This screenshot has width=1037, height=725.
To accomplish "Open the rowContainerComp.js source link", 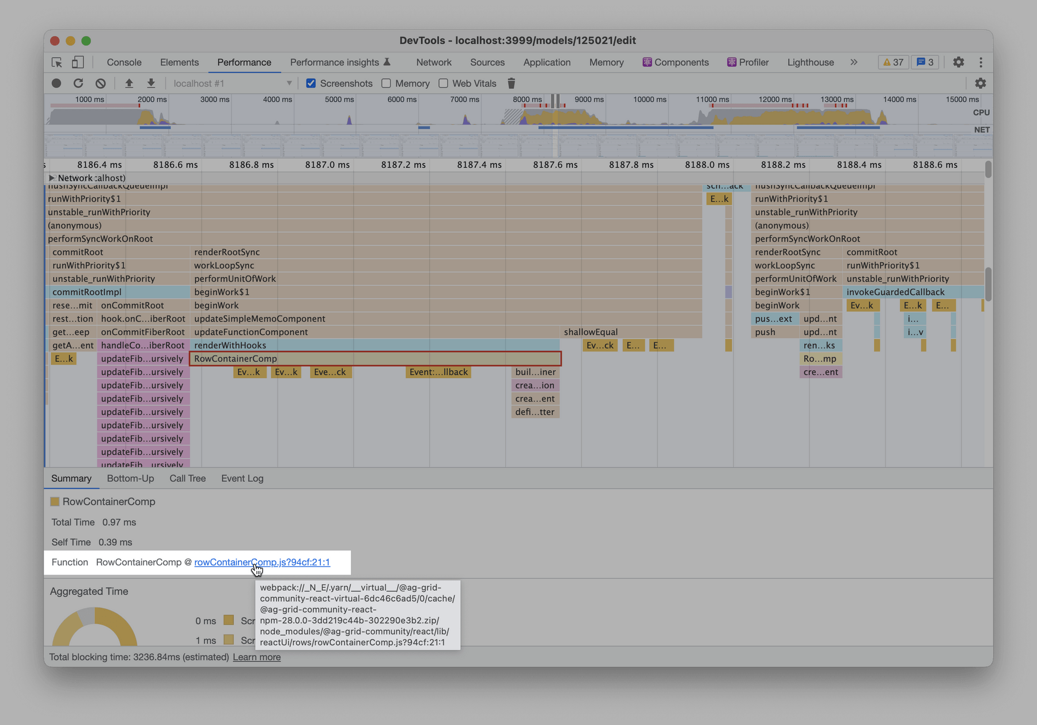I will (262, 562).
